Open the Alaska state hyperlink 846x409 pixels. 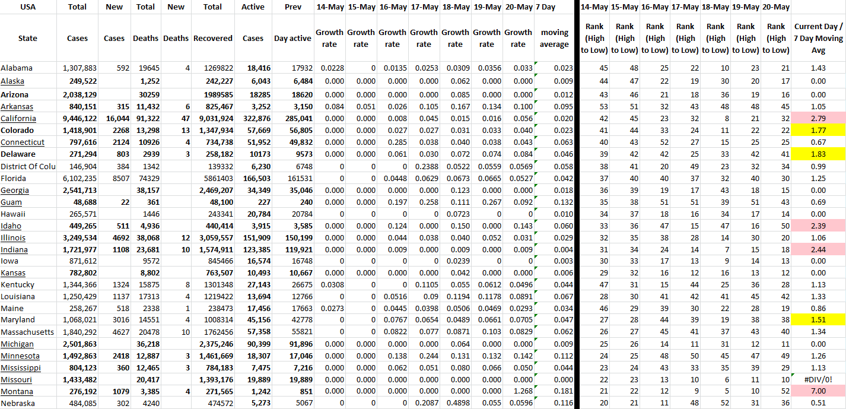coord(12,81)
